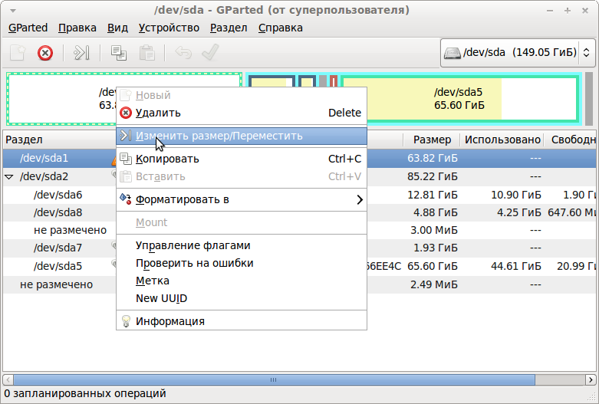
Task: Click the resize icon beside Изменить размер
Action: (126, 136)
